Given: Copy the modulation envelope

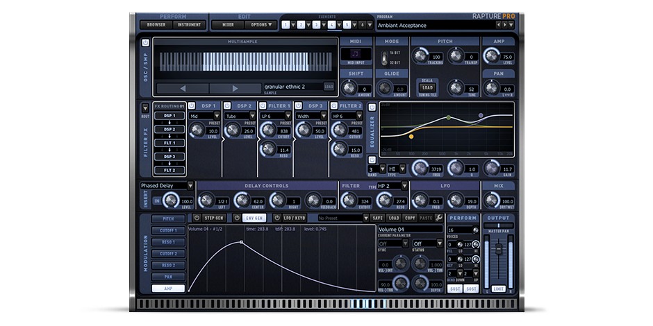Looking at the screenshot, I should pyautogui.click(x=410, y=218).
